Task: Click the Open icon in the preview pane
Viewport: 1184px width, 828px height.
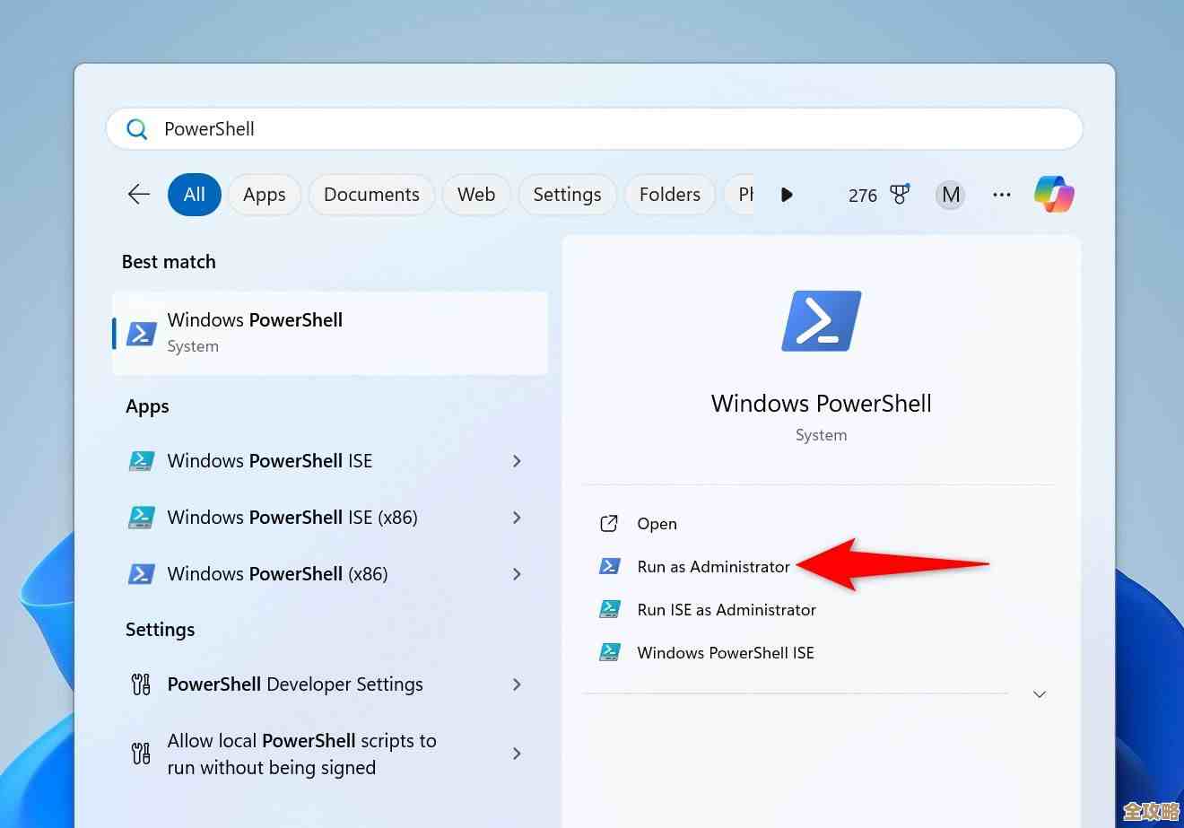Action: tap(609, 523)
